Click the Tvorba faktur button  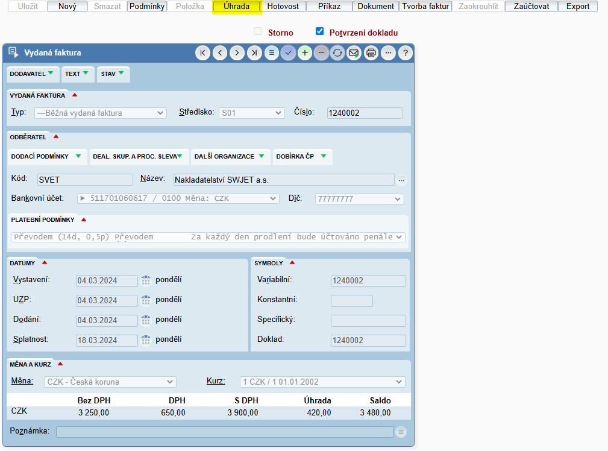(x=425, y=6)
